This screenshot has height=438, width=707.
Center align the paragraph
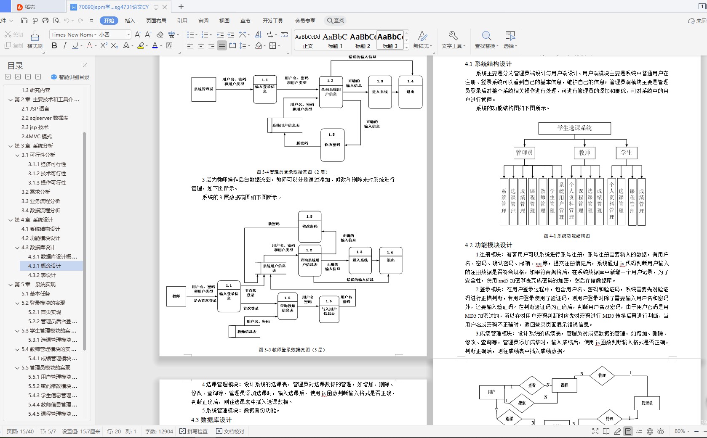[201, 45]
